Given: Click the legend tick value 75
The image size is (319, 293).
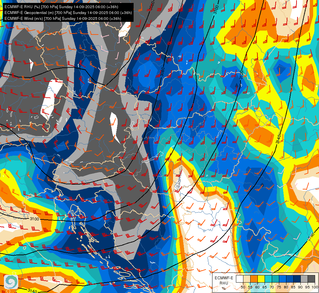Looking at the screenshot, I should [279, 287].
